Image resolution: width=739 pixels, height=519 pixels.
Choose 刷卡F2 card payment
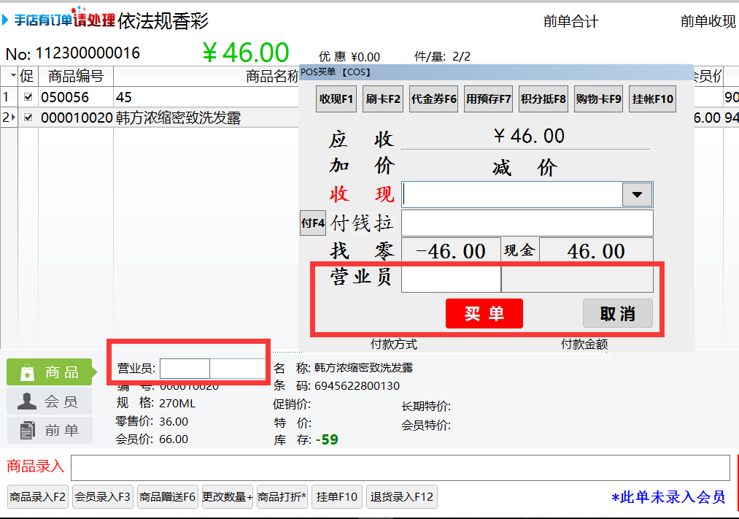click(383, 99)
